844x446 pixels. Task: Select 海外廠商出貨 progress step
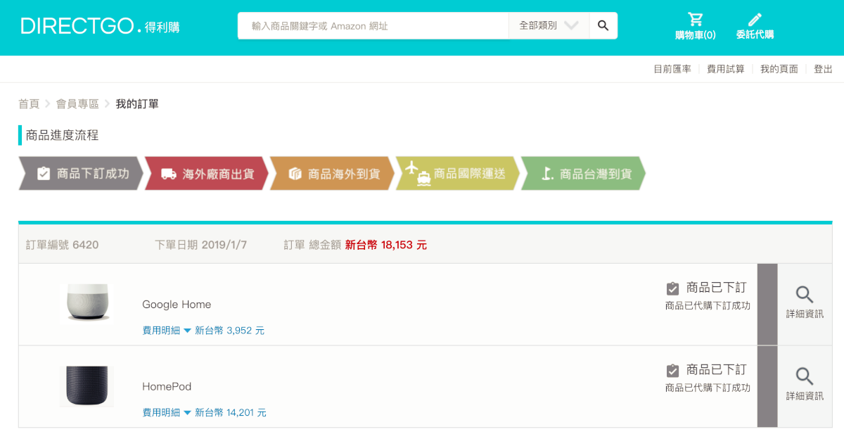pos(207,174)
